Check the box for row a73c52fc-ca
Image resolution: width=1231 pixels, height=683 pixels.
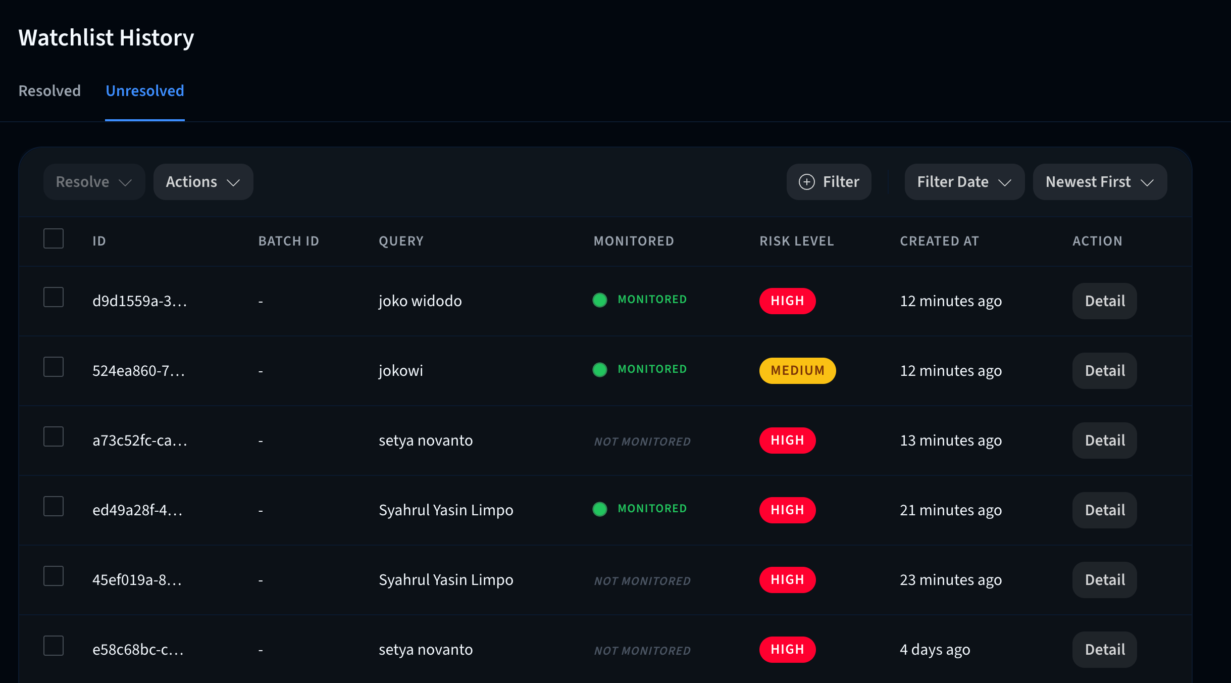click(x=54, y=436)
